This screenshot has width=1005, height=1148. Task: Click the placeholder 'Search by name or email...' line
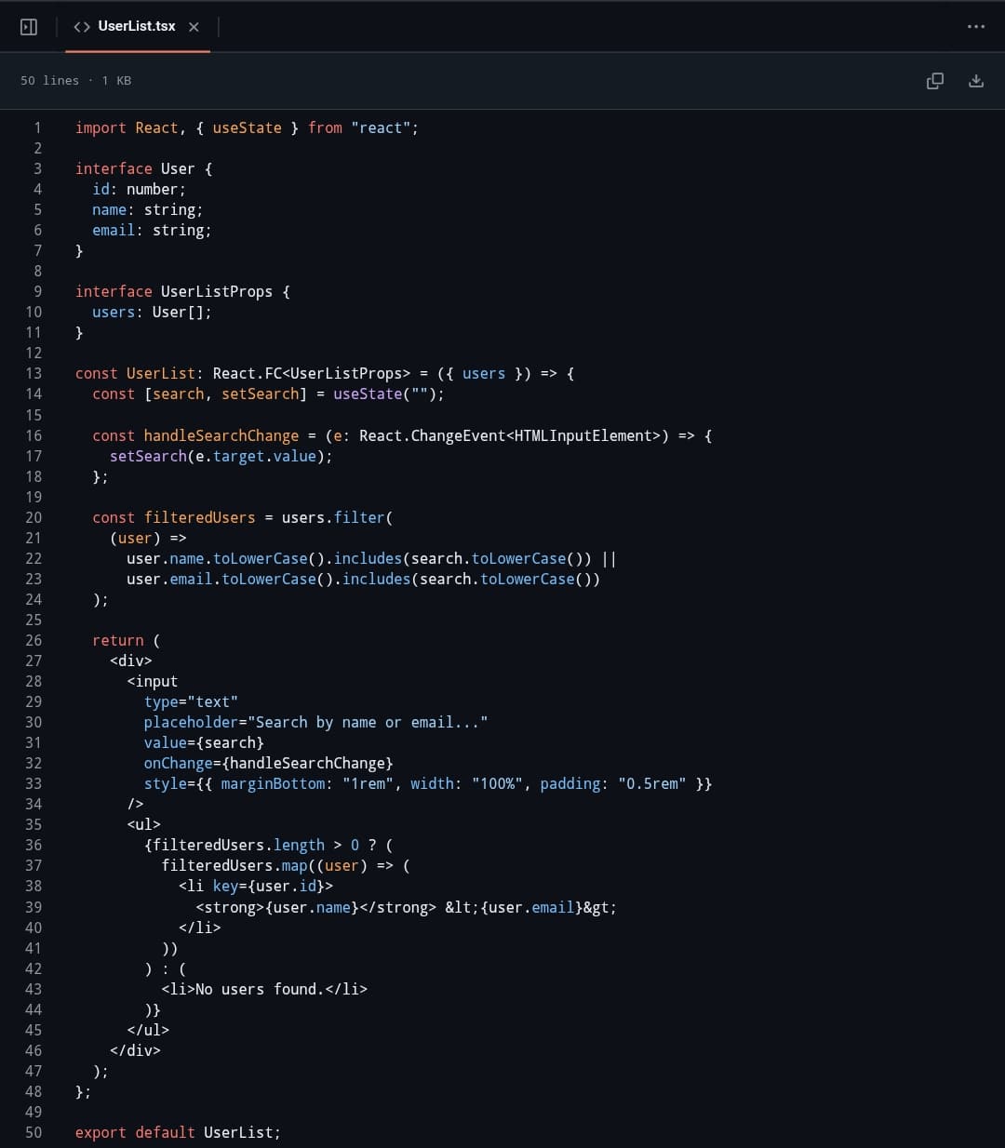point(315,722)
